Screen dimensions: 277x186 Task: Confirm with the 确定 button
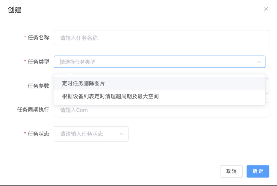tap(258, 171)
